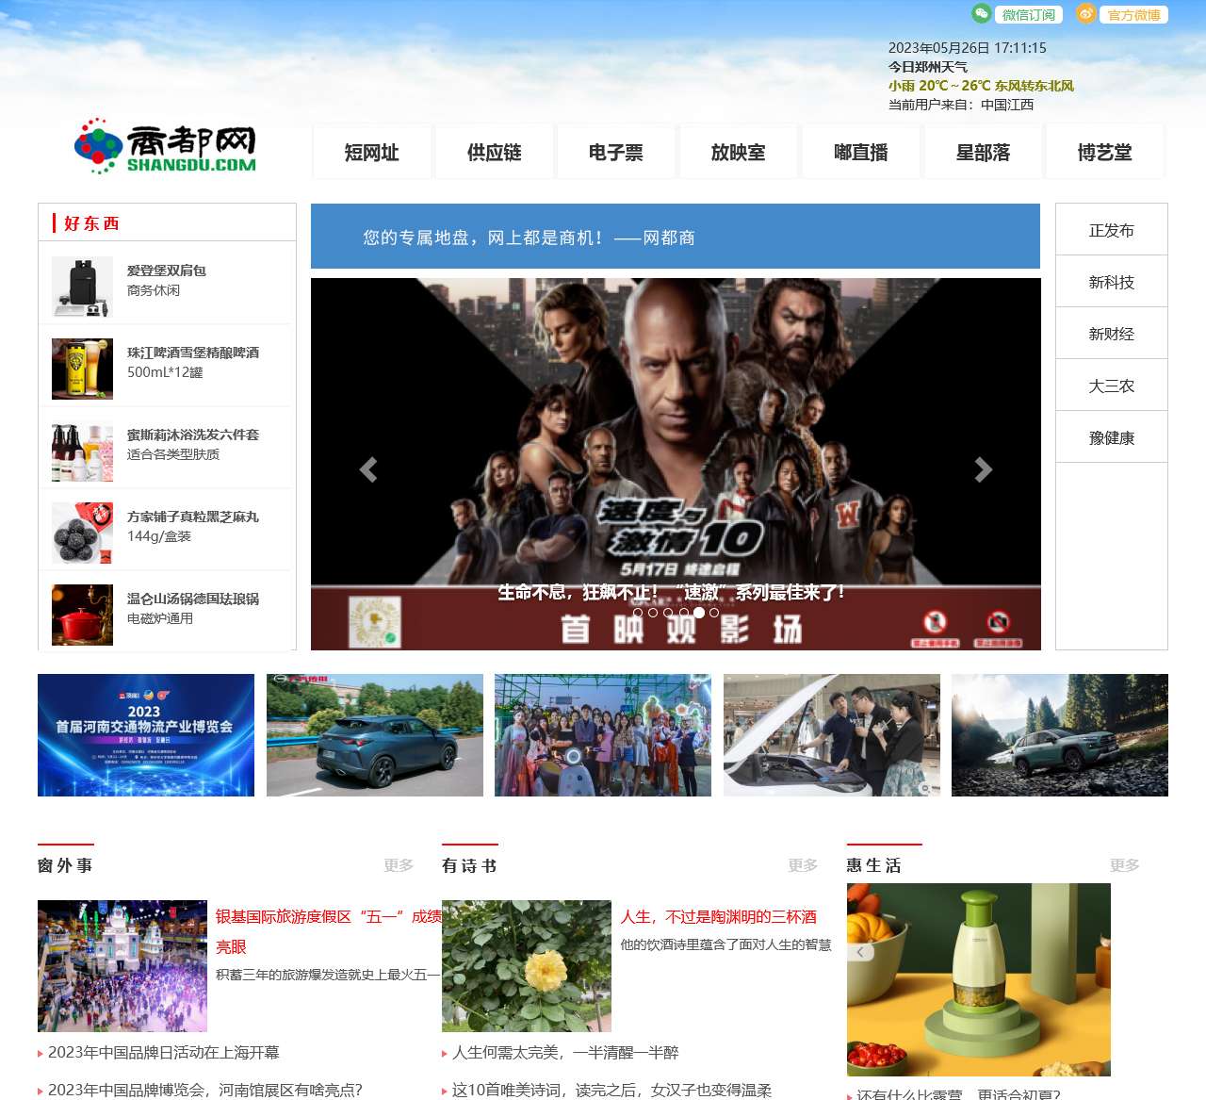Open the yellow rose photo
The image size is (1206, 1100).
527,966
